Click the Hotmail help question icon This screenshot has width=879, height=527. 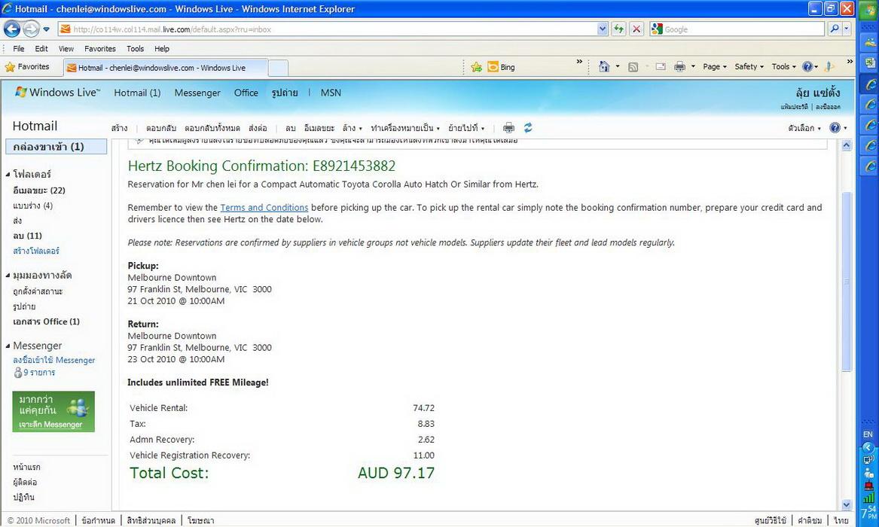point(835,128)
